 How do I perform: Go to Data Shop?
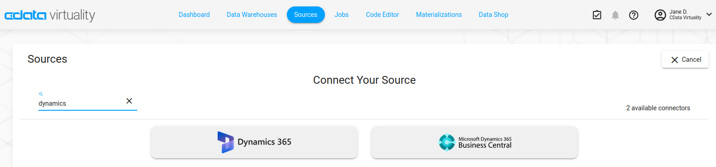(x=493, y=15)
